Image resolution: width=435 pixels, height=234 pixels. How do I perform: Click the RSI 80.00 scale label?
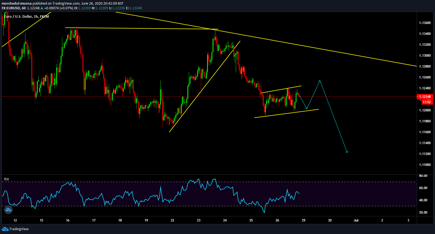tap(423, 176)
